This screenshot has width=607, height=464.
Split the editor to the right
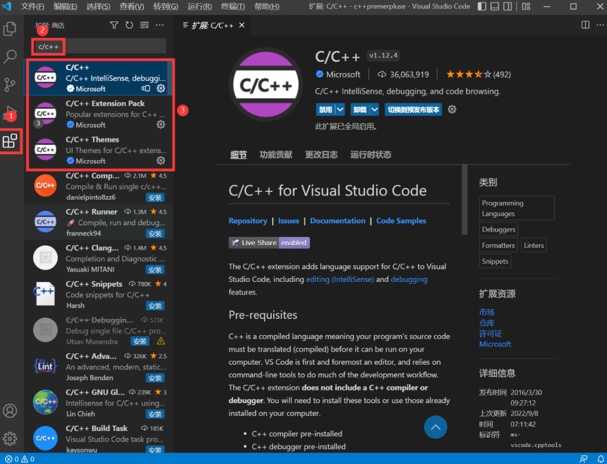pyautogui.click(x=585, y=25)
